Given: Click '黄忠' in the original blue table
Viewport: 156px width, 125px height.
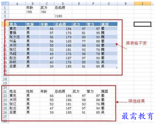Looking at the screenshot, I should (17, 28).
